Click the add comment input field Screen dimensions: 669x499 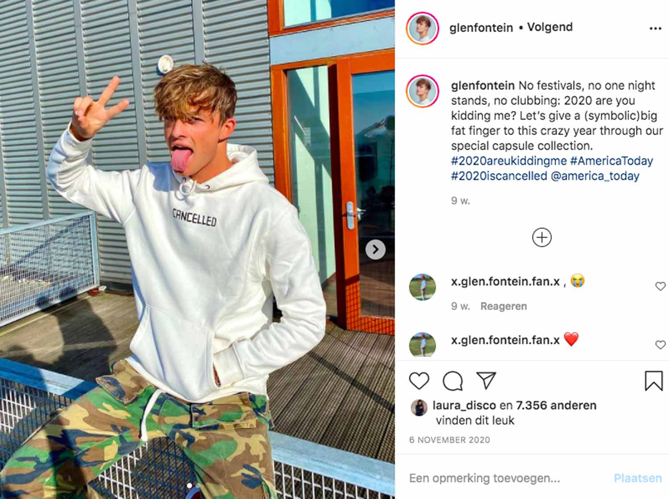(x=508, y=478)
